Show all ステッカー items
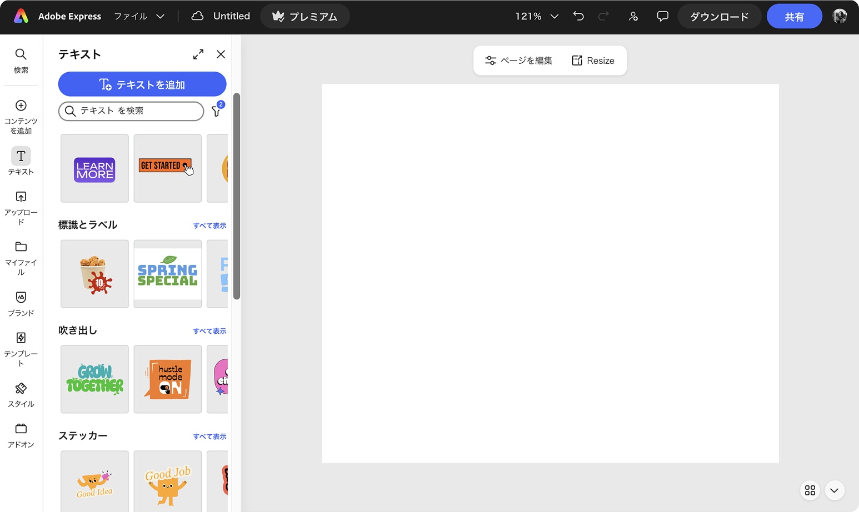 pos(209,436)
